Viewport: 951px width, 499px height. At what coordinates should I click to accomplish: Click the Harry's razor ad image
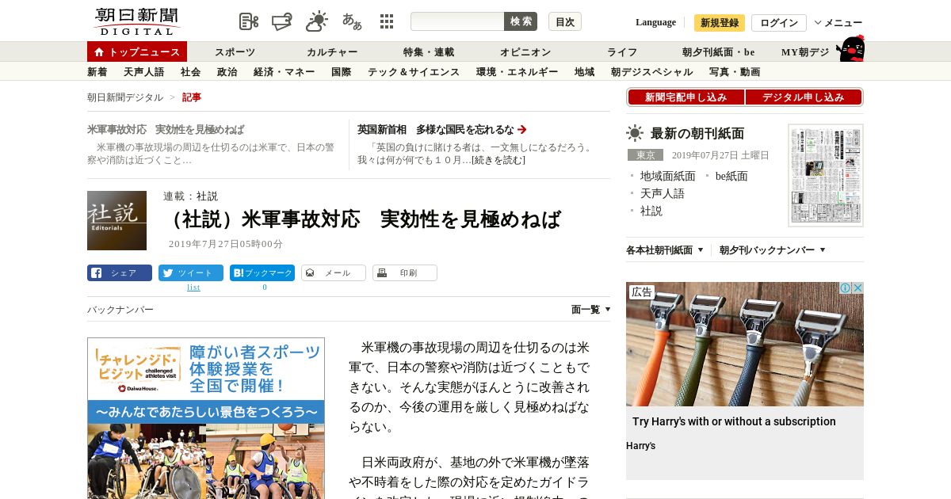coord(745,344)
